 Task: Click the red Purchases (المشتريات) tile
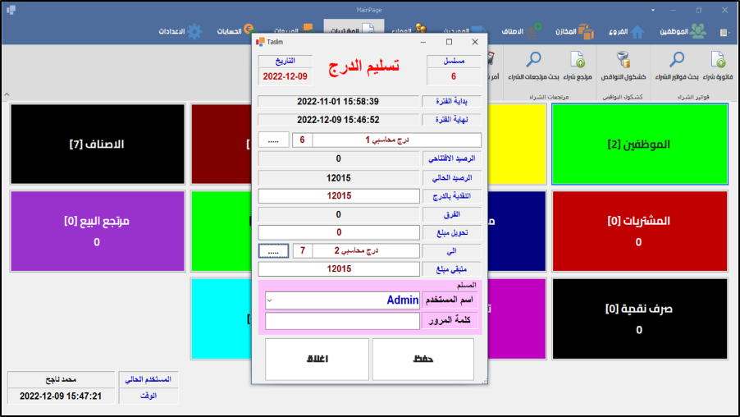tap(639, 231)
